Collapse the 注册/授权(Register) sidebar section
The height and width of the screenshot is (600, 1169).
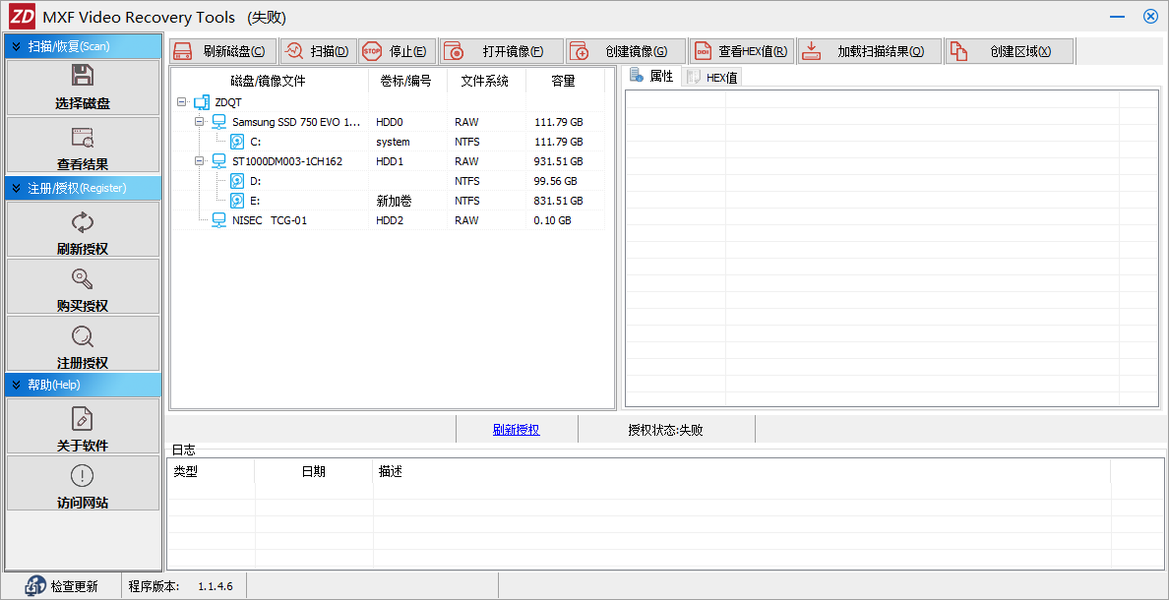pos(14,187)
